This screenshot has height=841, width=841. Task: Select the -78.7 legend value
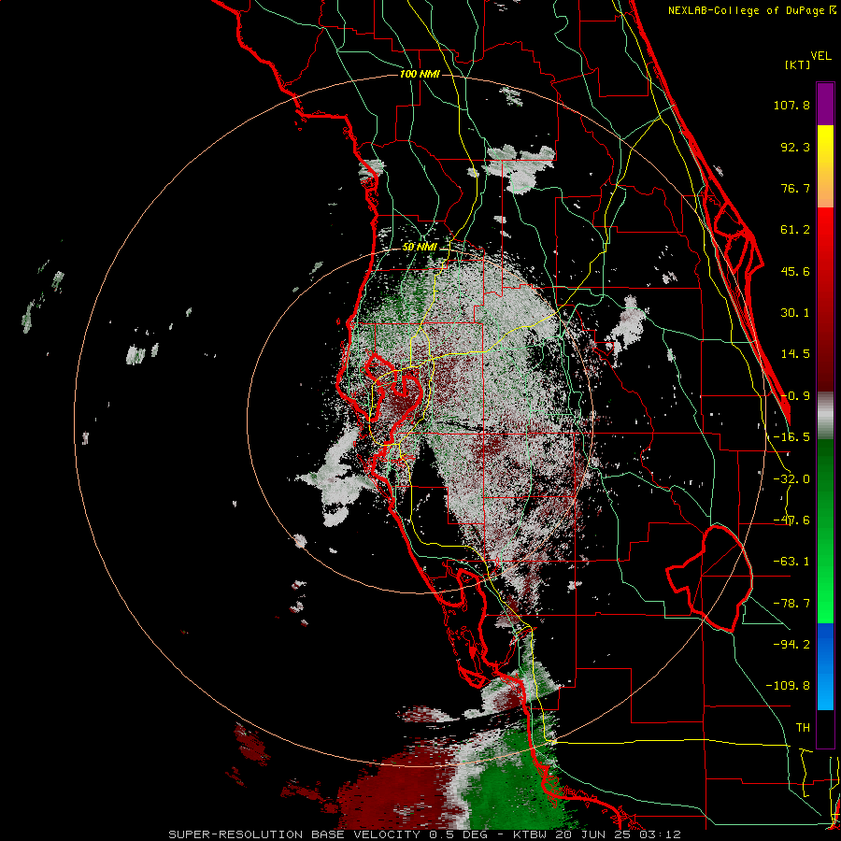coord(791,604)
